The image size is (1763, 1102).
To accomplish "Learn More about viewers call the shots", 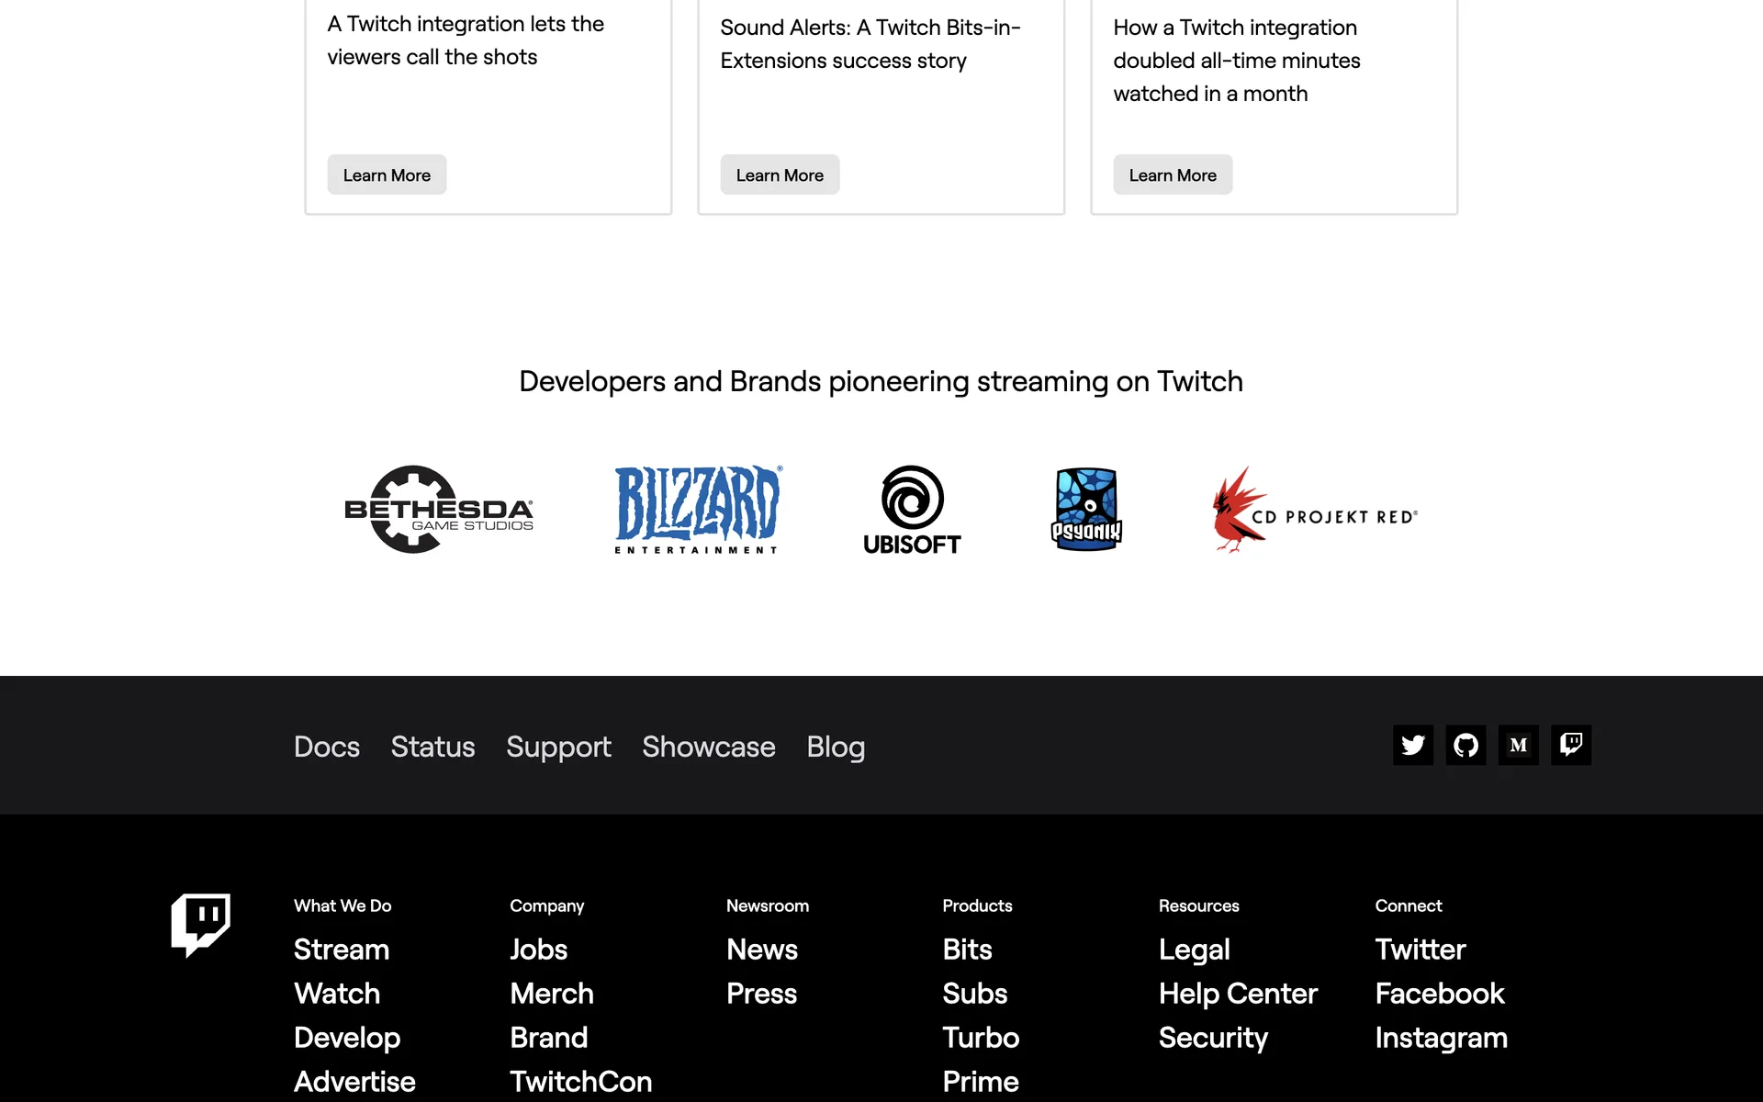I will pyautogui.click(x=386, y=175).
